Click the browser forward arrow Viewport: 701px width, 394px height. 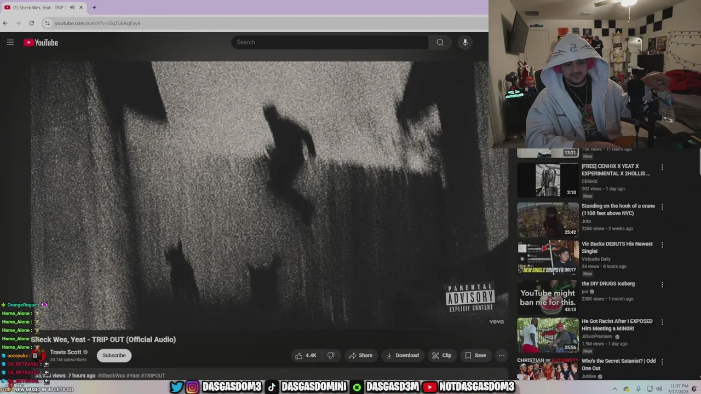[19, 23]
